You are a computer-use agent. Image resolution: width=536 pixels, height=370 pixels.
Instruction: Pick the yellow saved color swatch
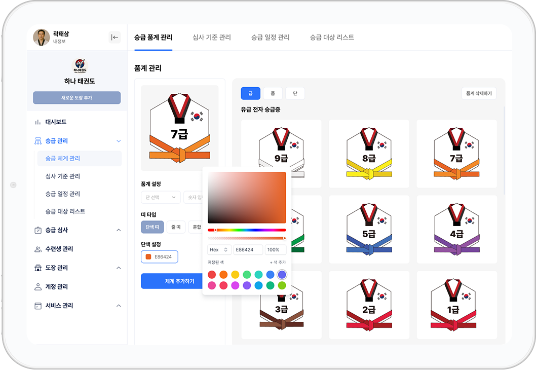235,274
